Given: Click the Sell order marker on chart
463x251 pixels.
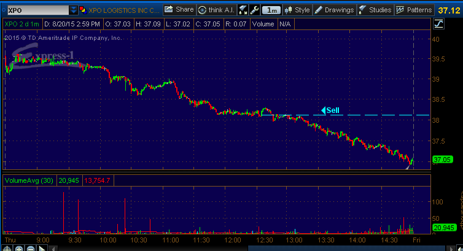Looking at the screenshot, I should 330,110.
